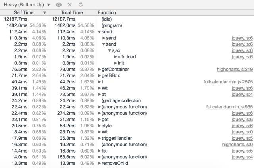Click the 35.8ms total time cell

click(x=67, y=138)
